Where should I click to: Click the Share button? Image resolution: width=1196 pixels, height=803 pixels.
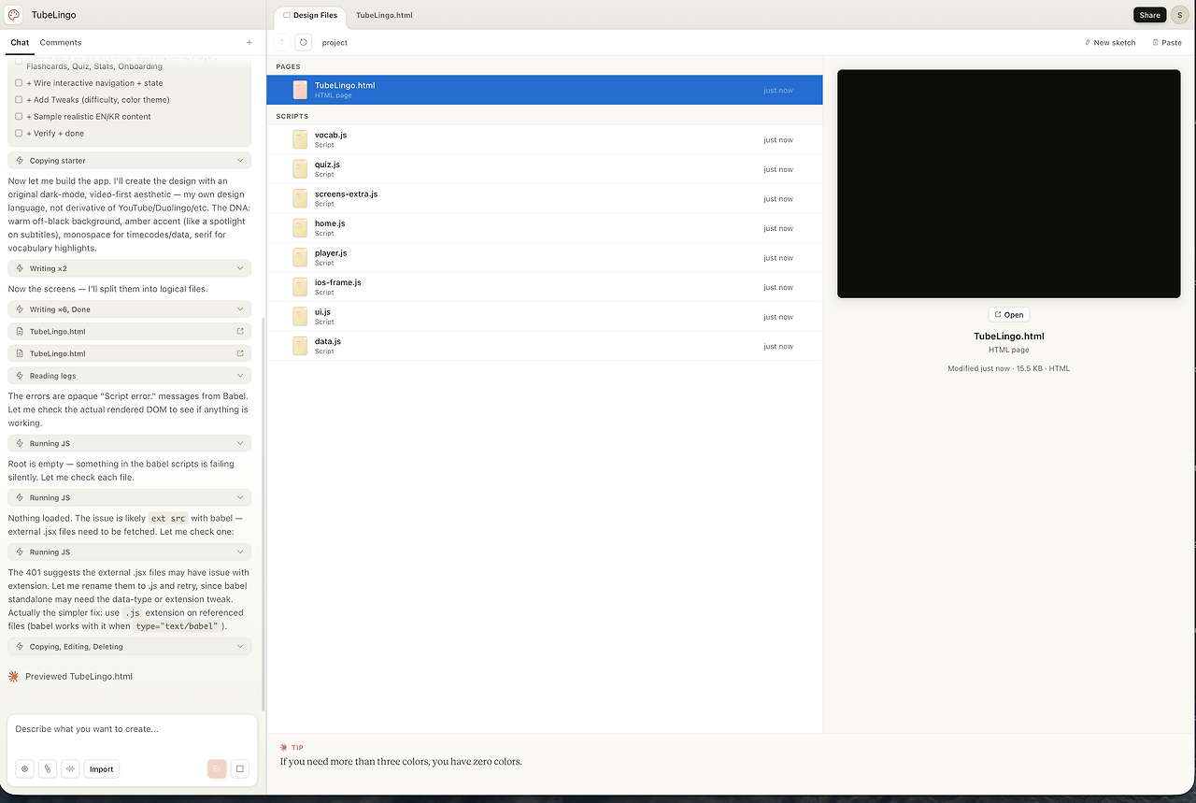1149,15
